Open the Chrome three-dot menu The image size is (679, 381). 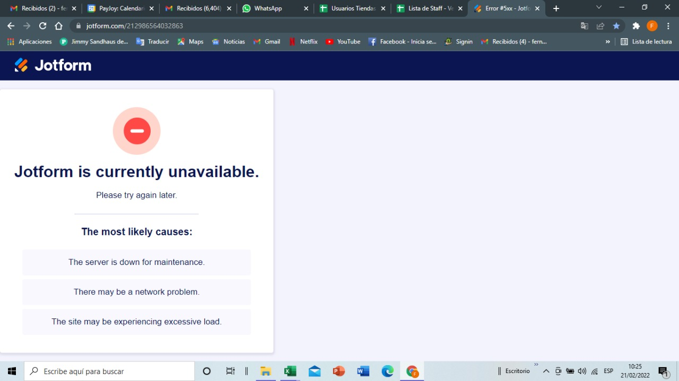pyautogui.click(x=668, y=25)
